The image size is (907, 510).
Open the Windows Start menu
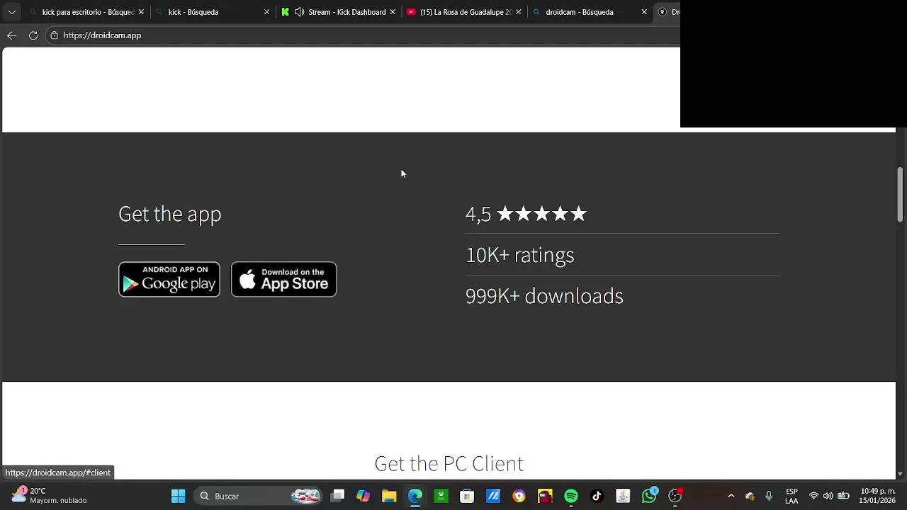(179, 496)
